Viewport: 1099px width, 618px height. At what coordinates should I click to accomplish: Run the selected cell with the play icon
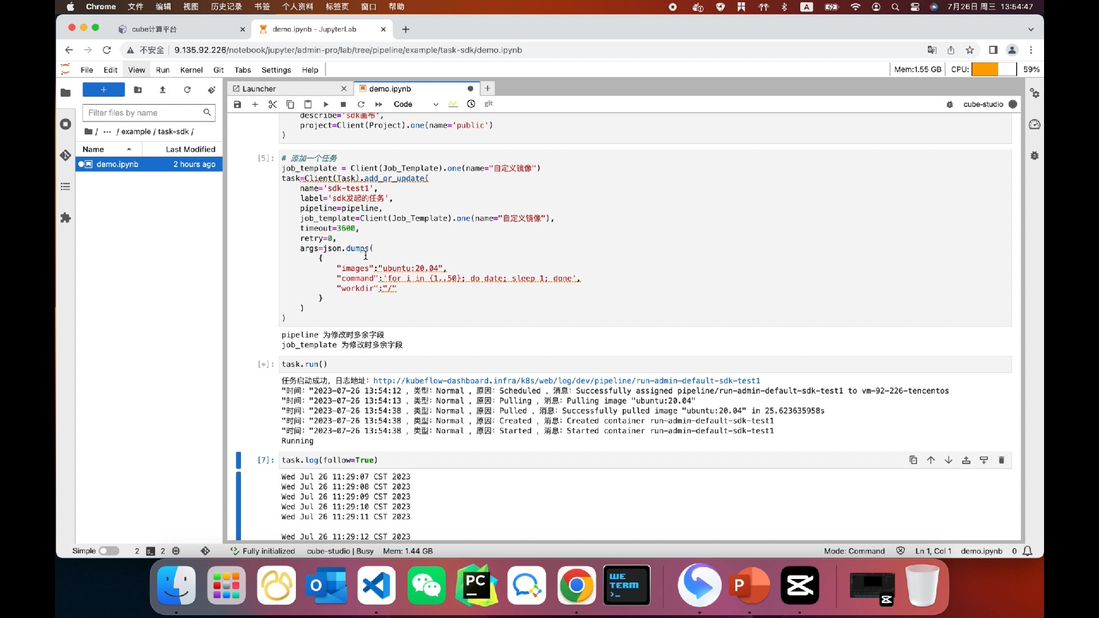[326, 104]
